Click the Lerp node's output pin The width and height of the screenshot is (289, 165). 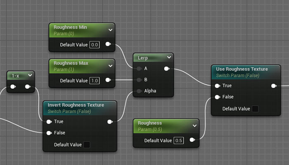pos(166,69)
